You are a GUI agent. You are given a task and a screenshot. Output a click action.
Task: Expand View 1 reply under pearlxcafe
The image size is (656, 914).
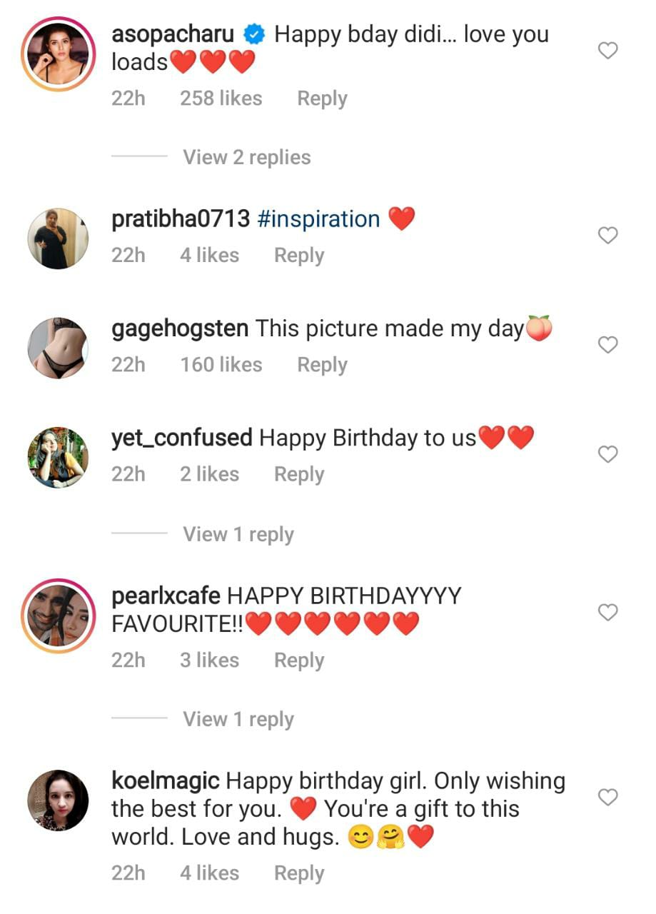click(238, 719)
